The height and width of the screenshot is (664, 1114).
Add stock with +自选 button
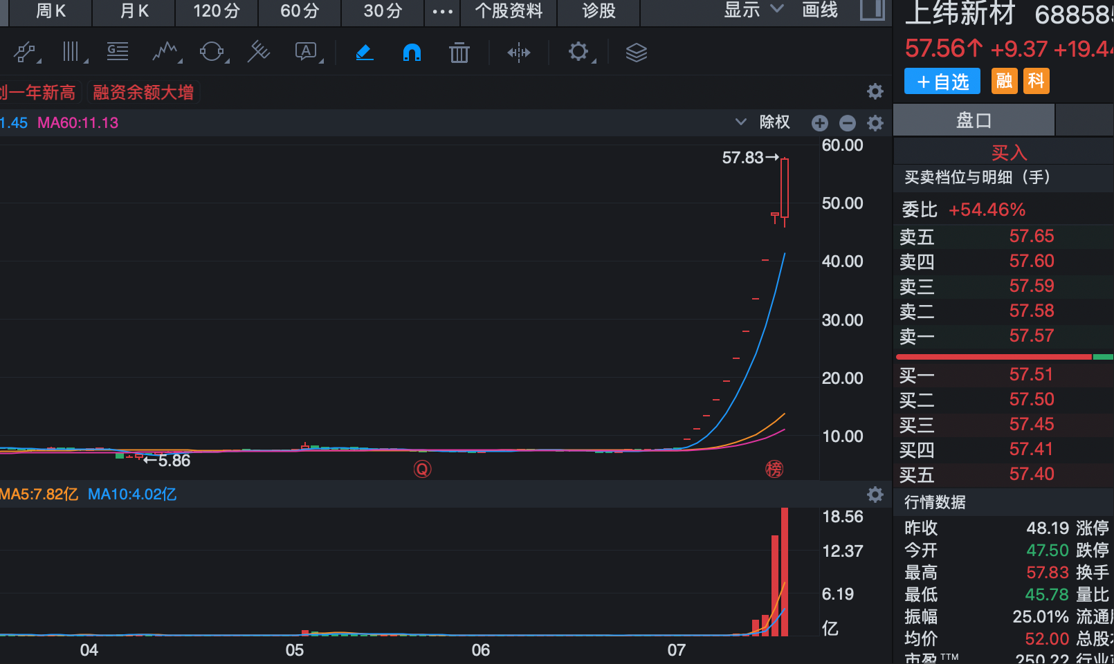tap(942, 82)
